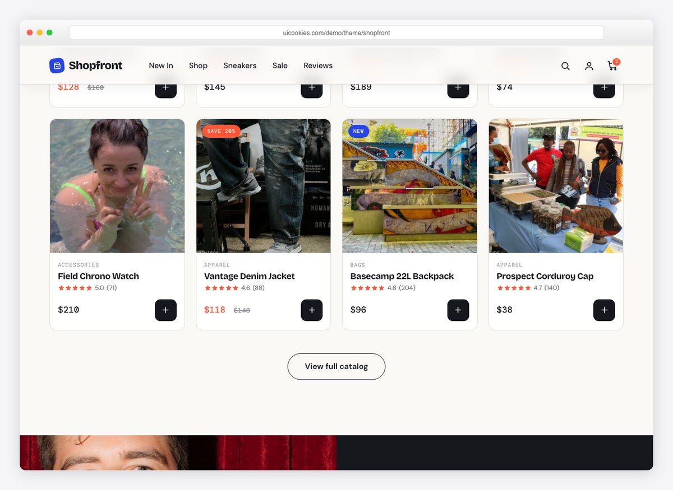Add Basecamp 22L Backpack to cart
This screenshot has height=490, width=673.
458,310
